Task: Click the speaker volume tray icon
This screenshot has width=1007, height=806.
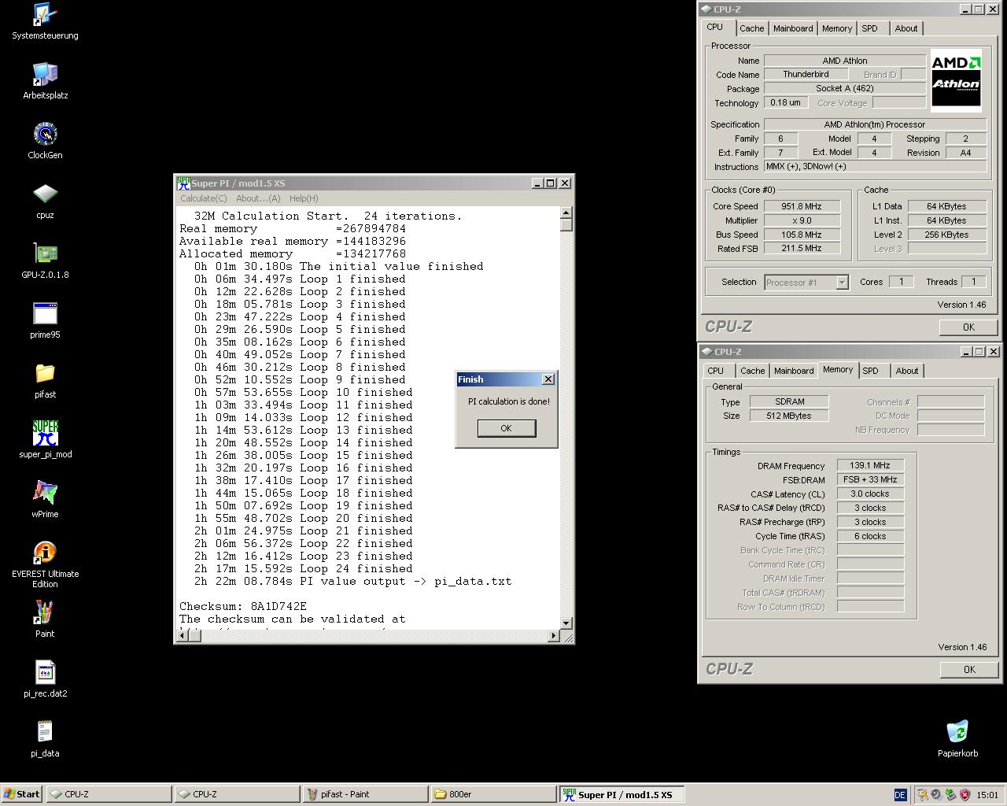Action: coord(936,795)
